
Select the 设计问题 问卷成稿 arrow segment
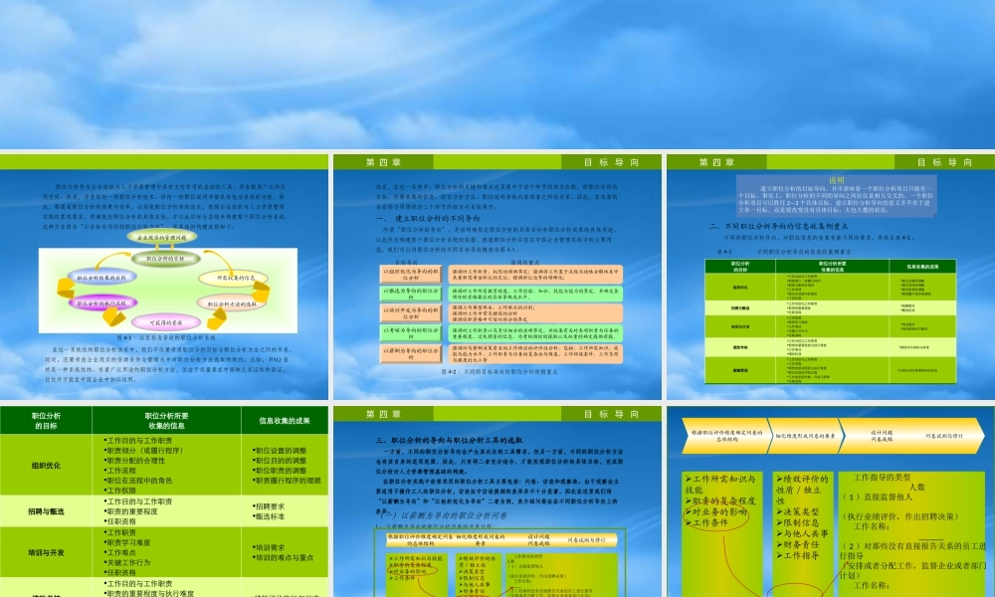tap(881, 436)
